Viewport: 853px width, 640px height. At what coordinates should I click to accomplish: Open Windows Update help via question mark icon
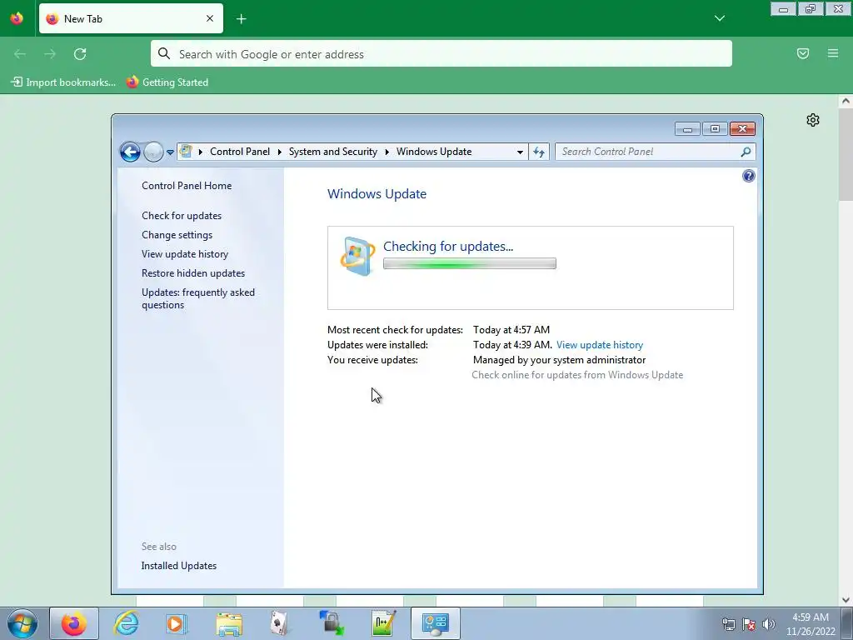click(x=749, y=176)
